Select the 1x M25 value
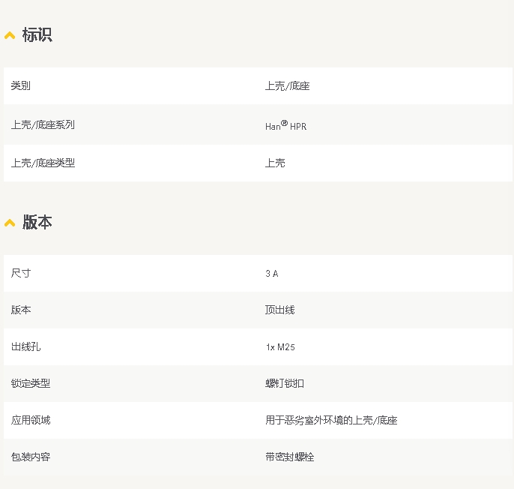The width and height of the screenshot is (514, 489). (280, 347)
